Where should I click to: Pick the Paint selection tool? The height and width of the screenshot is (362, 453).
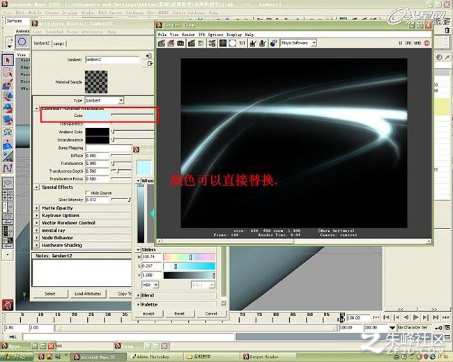(x=8, y=84)
